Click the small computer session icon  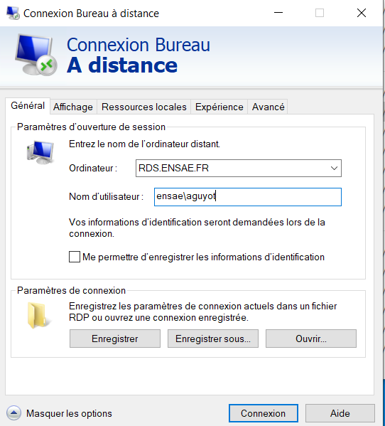pyautogui.click(x=40, y=152)
